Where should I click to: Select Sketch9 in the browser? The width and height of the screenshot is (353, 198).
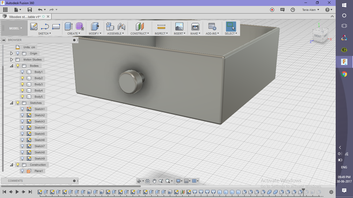pos(40,159)
